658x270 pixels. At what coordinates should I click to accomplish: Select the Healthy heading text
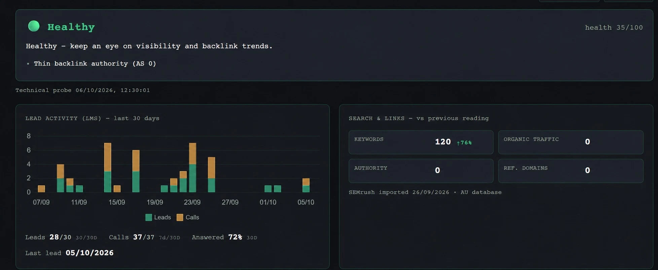[x=71, y=27]
